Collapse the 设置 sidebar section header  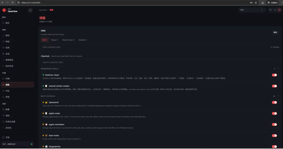17,104
